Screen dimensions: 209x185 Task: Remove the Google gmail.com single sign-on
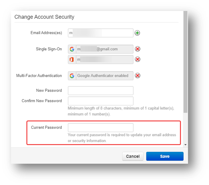(137, 49)
